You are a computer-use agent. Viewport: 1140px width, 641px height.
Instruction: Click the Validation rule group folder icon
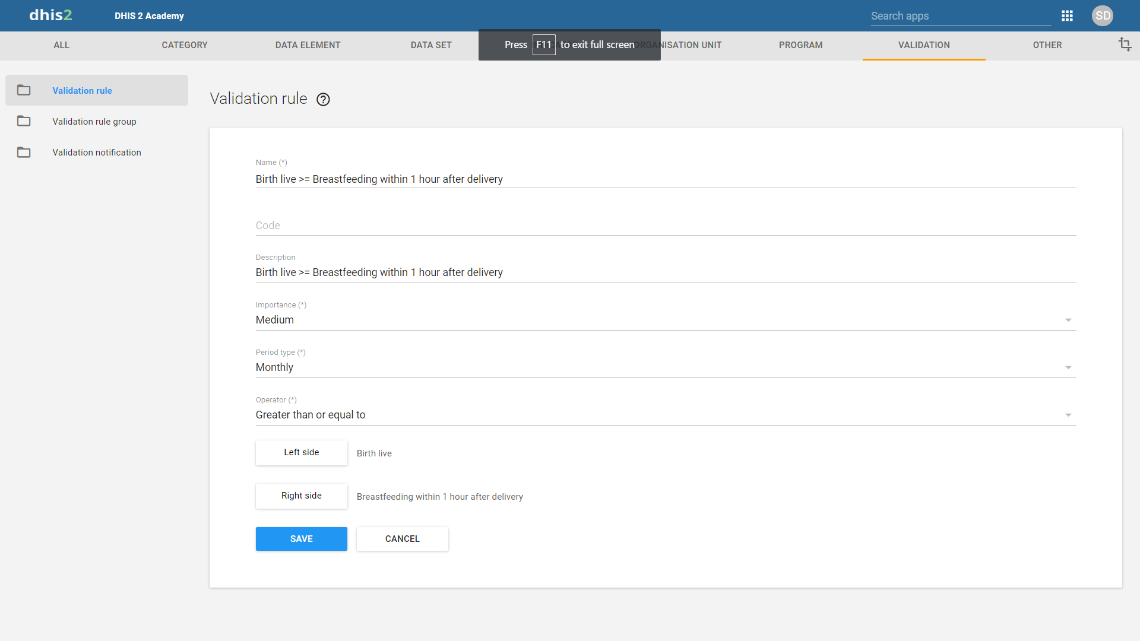(x=24, y=121)
